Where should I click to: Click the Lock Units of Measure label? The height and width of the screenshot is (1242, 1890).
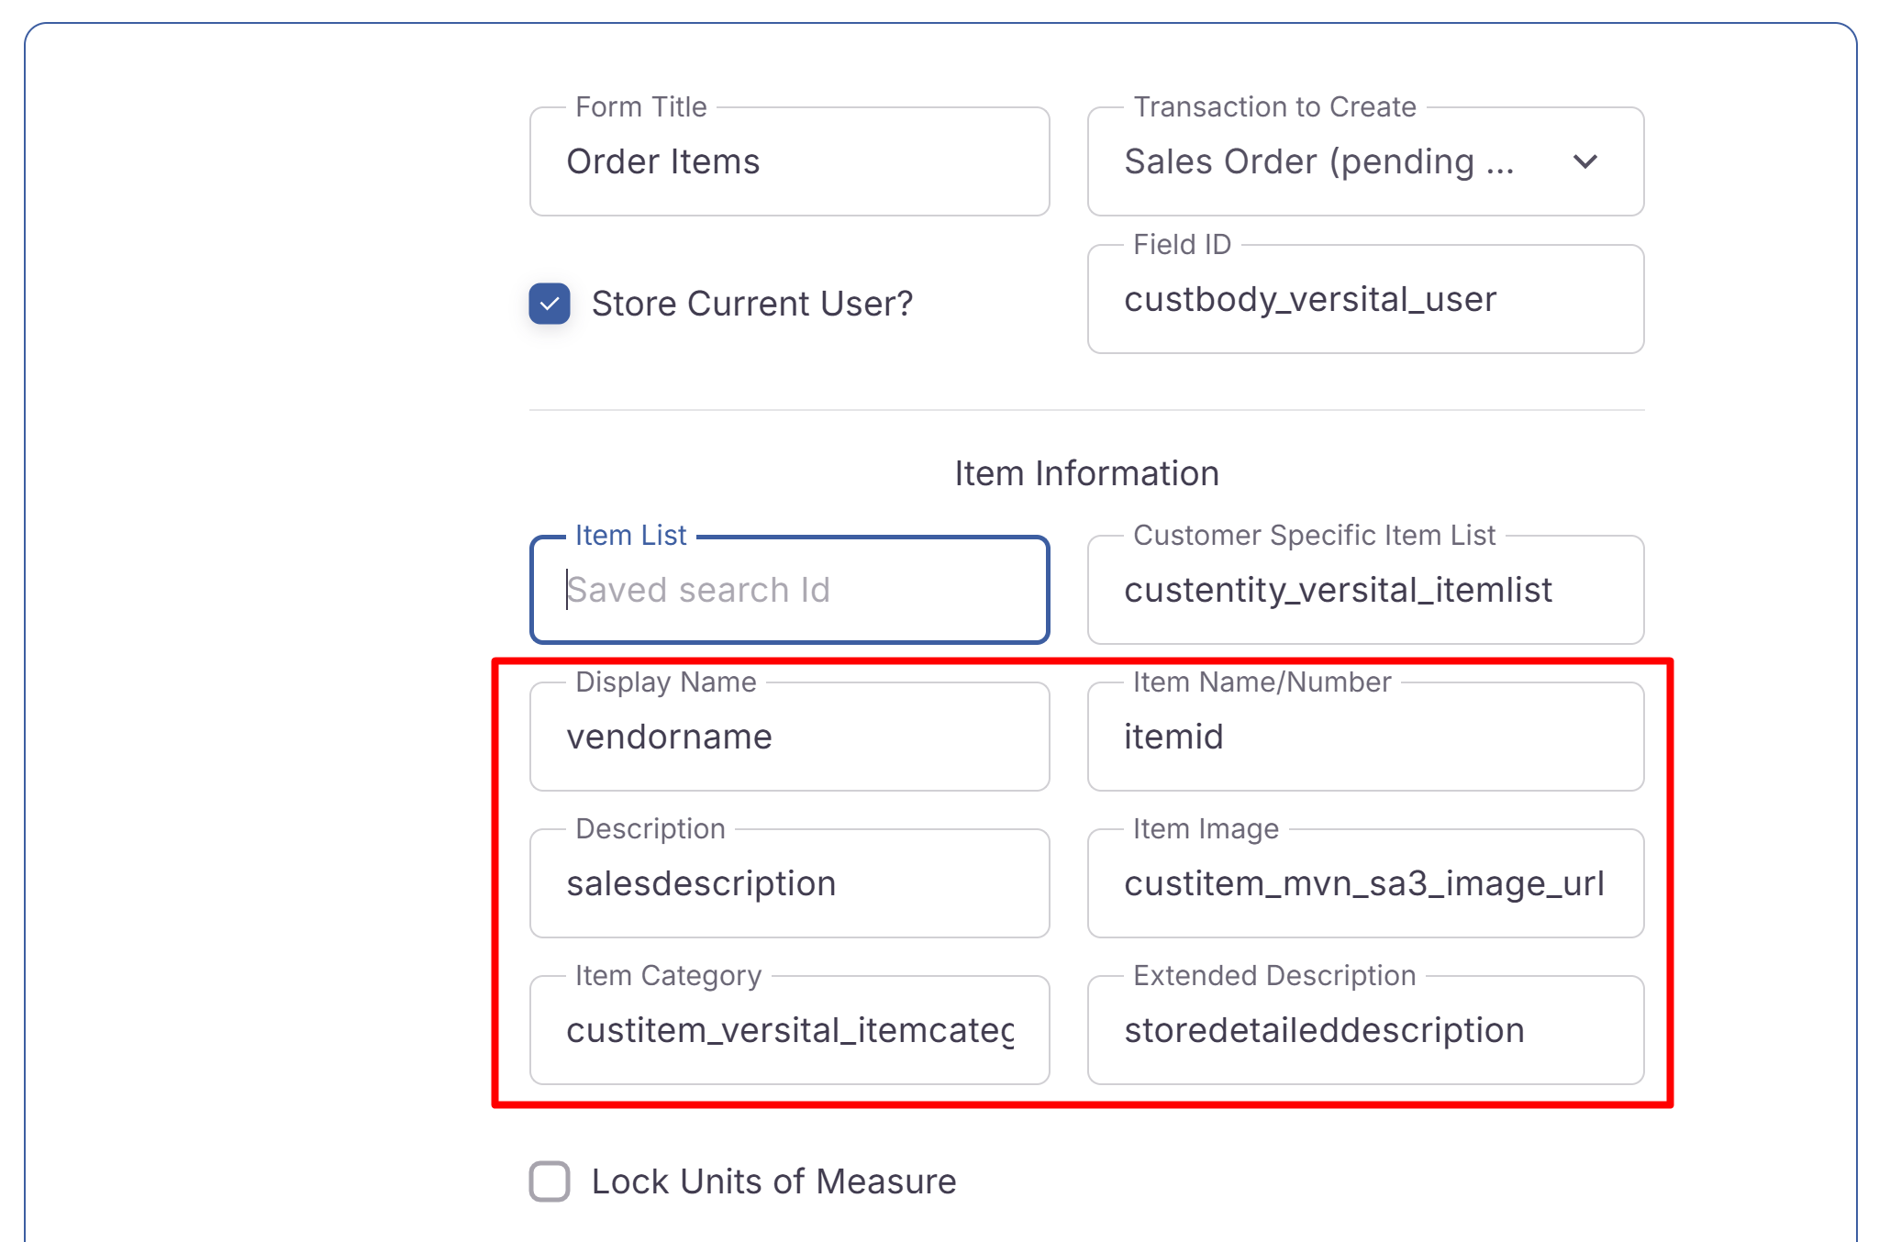pos(773,1181)
